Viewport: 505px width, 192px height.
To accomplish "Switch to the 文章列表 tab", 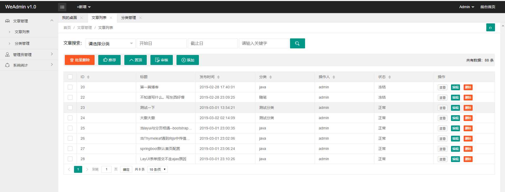I will tap(99, 18).
